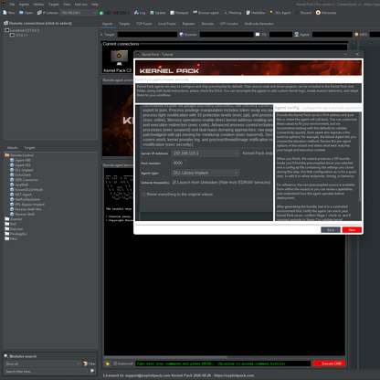Launch Notepad from the toolbar
The height and width of the screenshot is (380, 380).
179,13
